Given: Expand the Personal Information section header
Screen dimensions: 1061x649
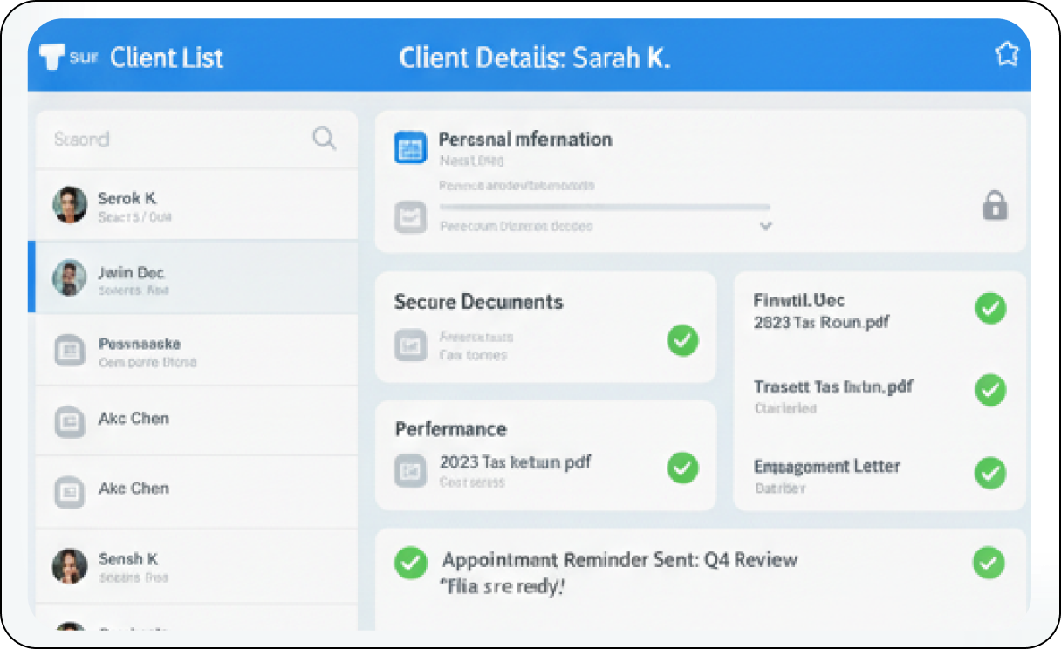Looking at the screenshot, I should point(524,140).
